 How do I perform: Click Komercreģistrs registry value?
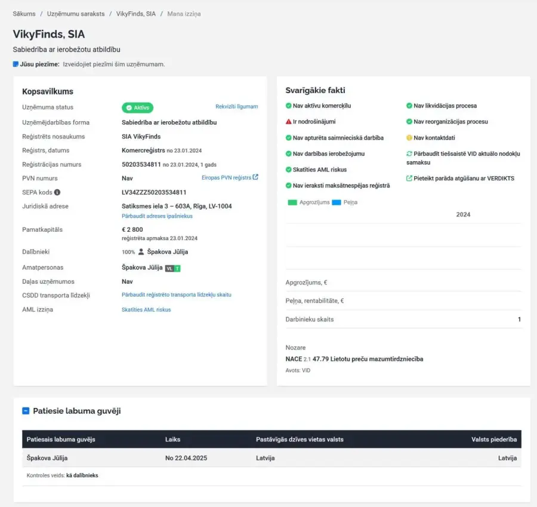[143, 150]
